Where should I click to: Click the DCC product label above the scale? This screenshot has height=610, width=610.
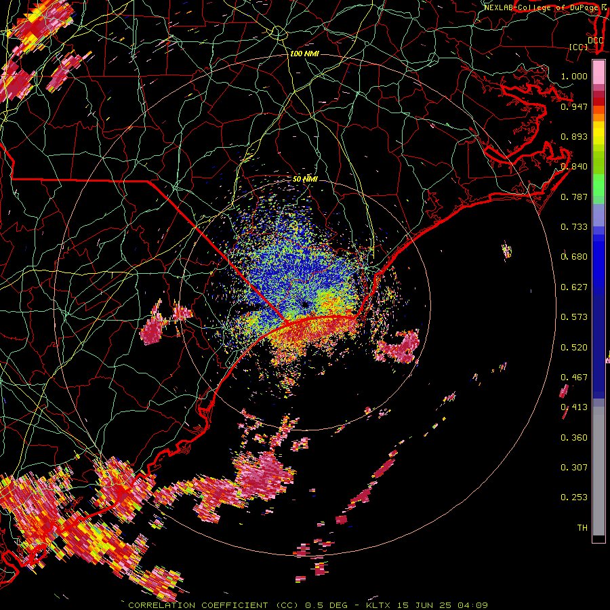595,40
